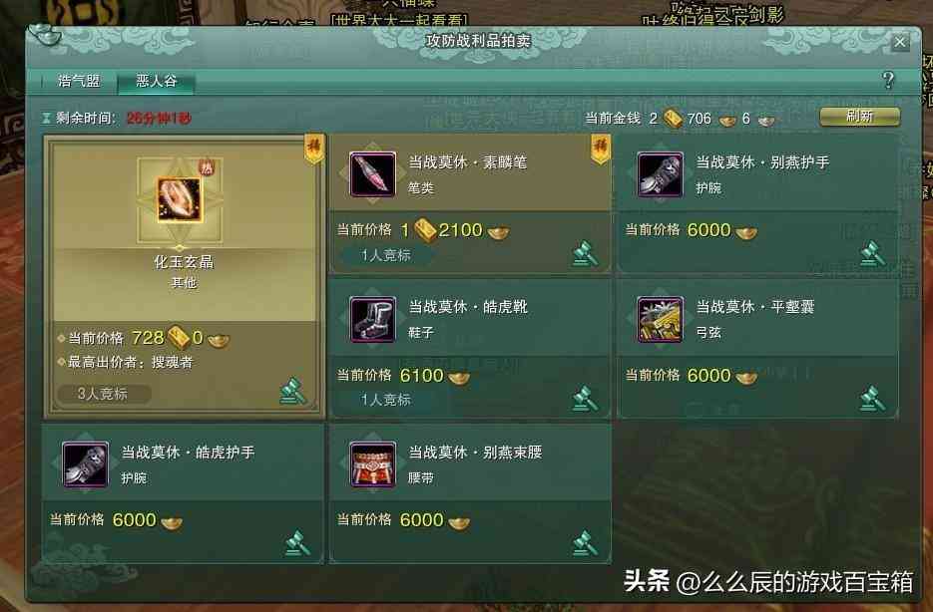Screen dimensions: 933x612
Task: Bid on 皓虎靴 using gavel icon
Action: [x=585, y=399]
